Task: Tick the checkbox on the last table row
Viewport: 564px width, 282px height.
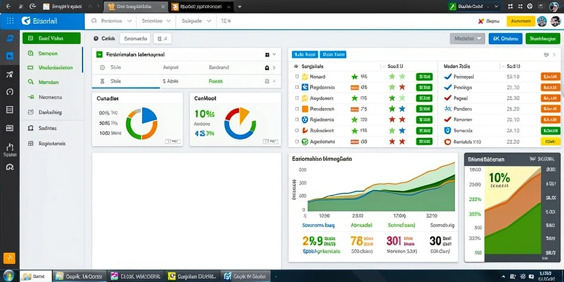Action: pyautogui.click(x=297, y=142)
